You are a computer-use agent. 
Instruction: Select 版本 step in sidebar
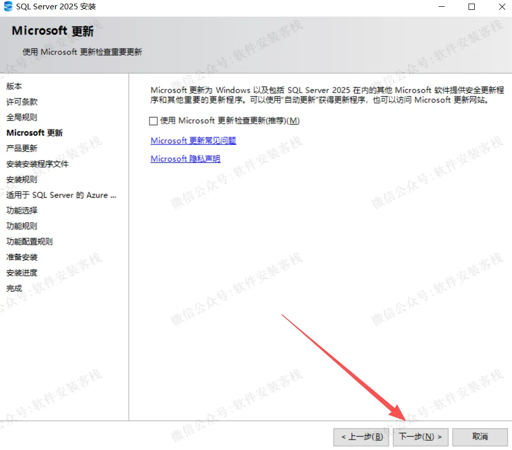[x=14, y=86]
